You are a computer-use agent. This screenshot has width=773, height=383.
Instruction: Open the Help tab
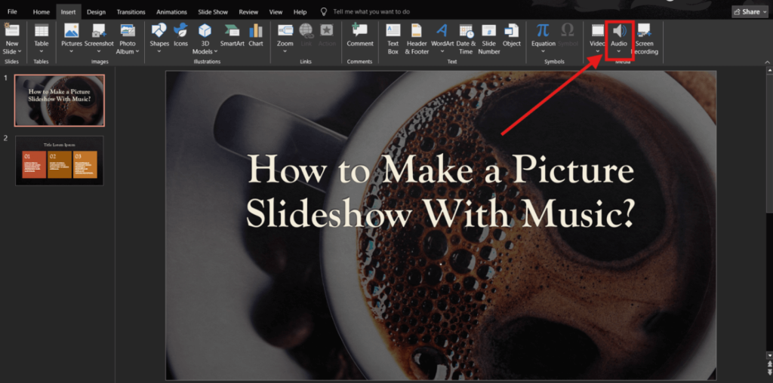[300, 12]
